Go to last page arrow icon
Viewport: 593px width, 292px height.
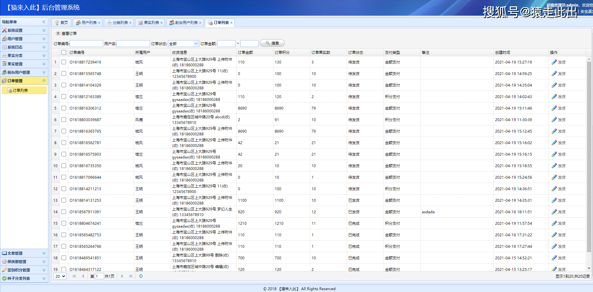(131, 276)
